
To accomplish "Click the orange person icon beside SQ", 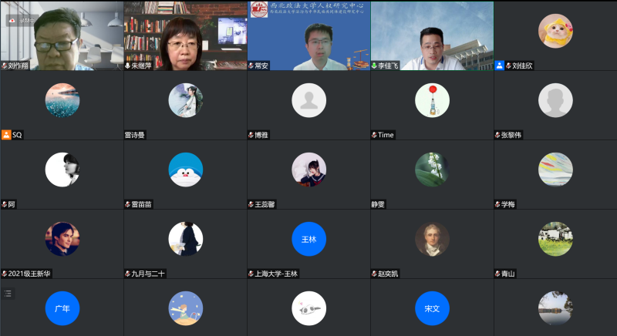I will pyautogui.click(x=5, y=135).
